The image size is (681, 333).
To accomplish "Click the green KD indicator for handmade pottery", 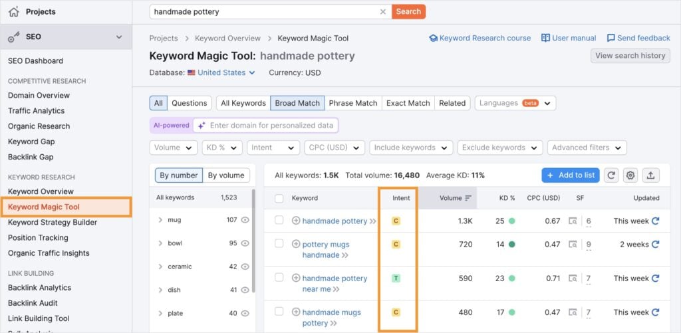I will click(x=511, y=221).
